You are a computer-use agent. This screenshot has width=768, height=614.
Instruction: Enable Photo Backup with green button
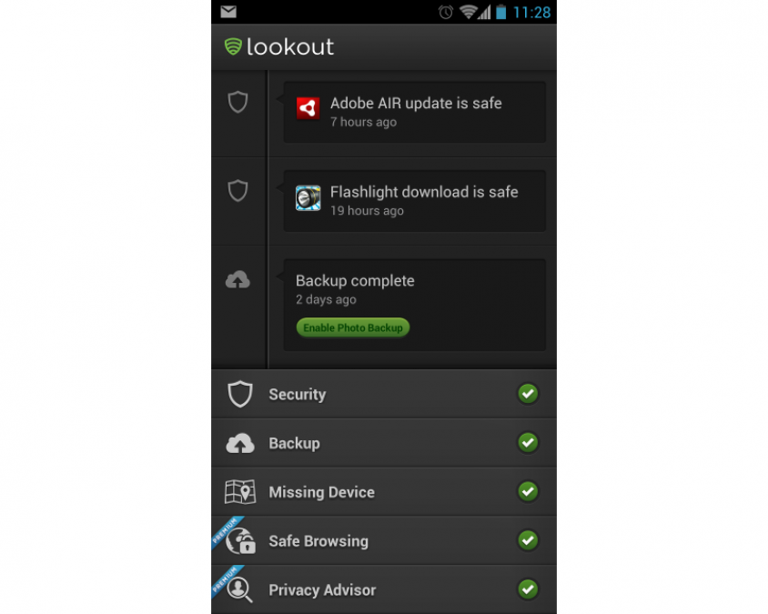click(353, 327)
